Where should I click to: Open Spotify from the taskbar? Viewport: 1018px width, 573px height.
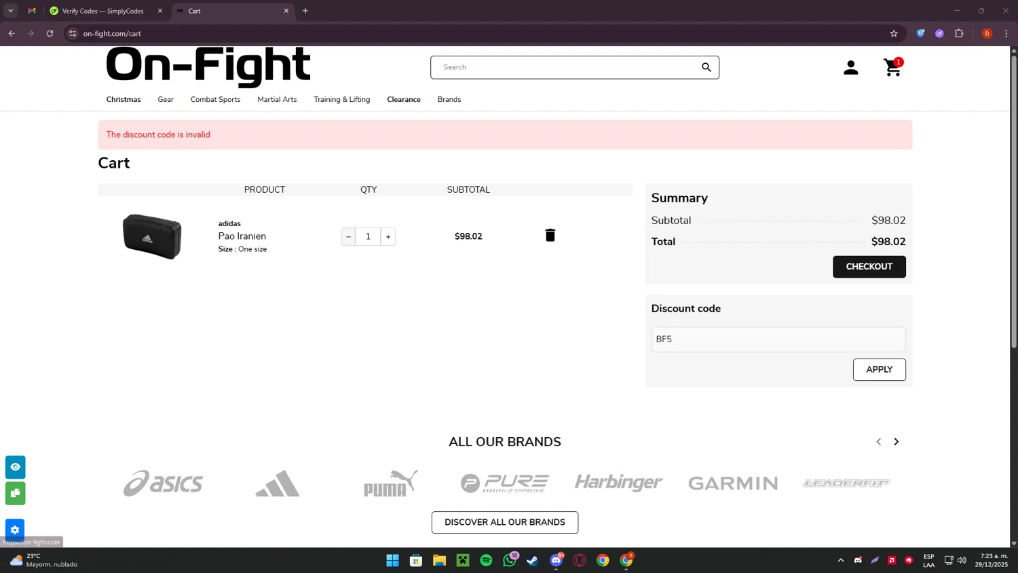tap(486, 560)
